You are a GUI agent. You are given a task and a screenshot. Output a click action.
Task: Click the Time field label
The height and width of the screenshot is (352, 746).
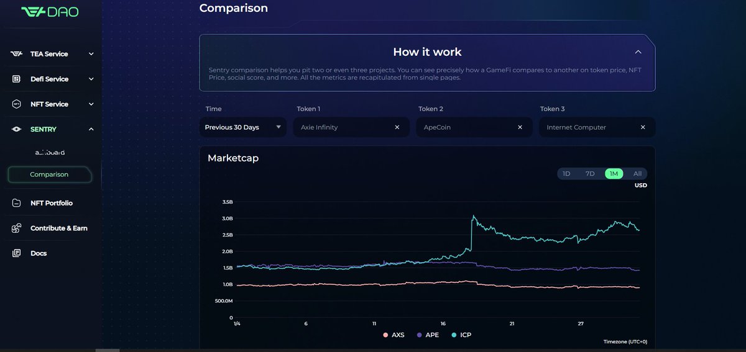click(x=213, y=109)
